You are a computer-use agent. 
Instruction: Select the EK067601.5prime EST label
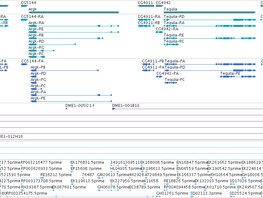pyautogui.click(x=69, y=187)
